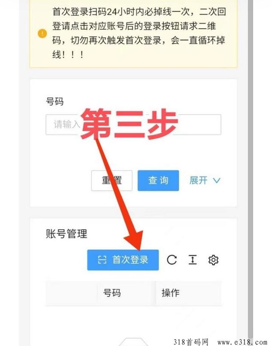Open column settings gear icon

pyautogui.click(x=213, y=260)
